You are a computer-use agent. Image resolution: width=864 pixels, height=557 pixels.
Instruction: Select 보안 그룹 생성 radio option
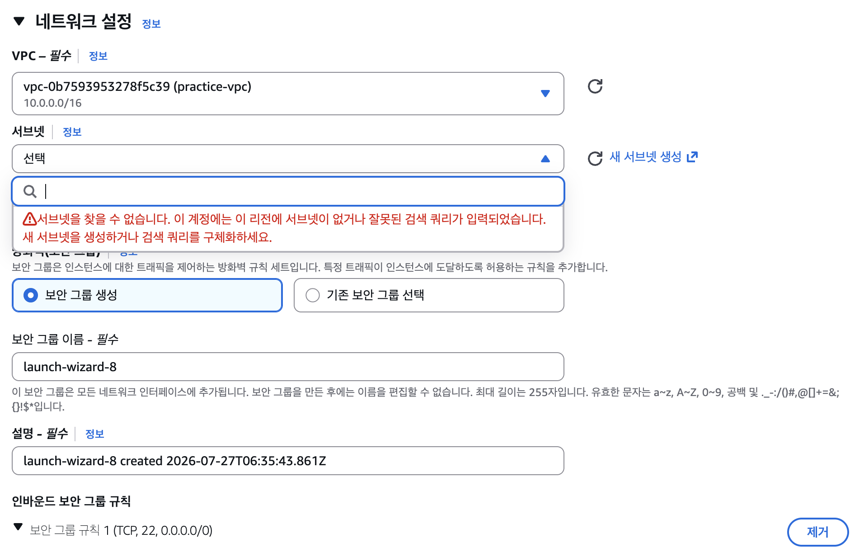[x=147, y=295]
